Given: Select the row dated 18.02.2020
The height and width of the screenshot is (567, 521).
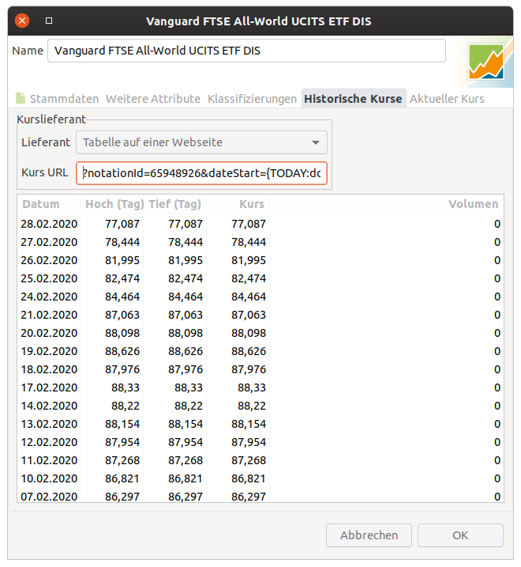Looking at the screenshot, I should pos(260,369).
